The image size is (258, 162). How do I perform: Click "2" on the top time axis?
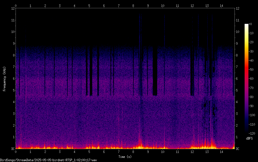tap(45, 6)
